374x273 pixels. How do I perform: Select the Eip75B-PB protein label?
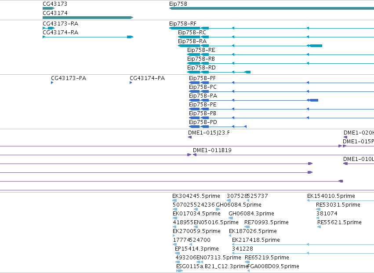point(203,113)
